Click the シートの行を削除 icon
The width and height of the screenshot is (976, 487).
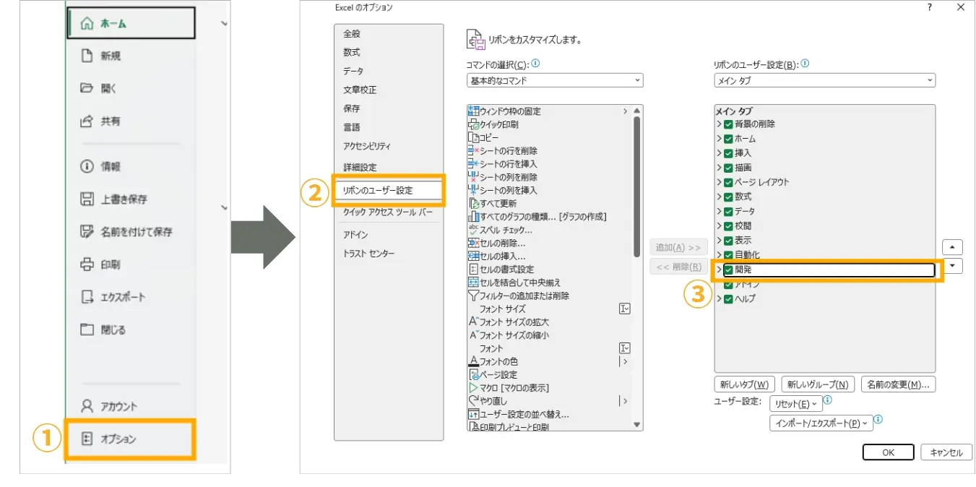(x=474, y=150)
